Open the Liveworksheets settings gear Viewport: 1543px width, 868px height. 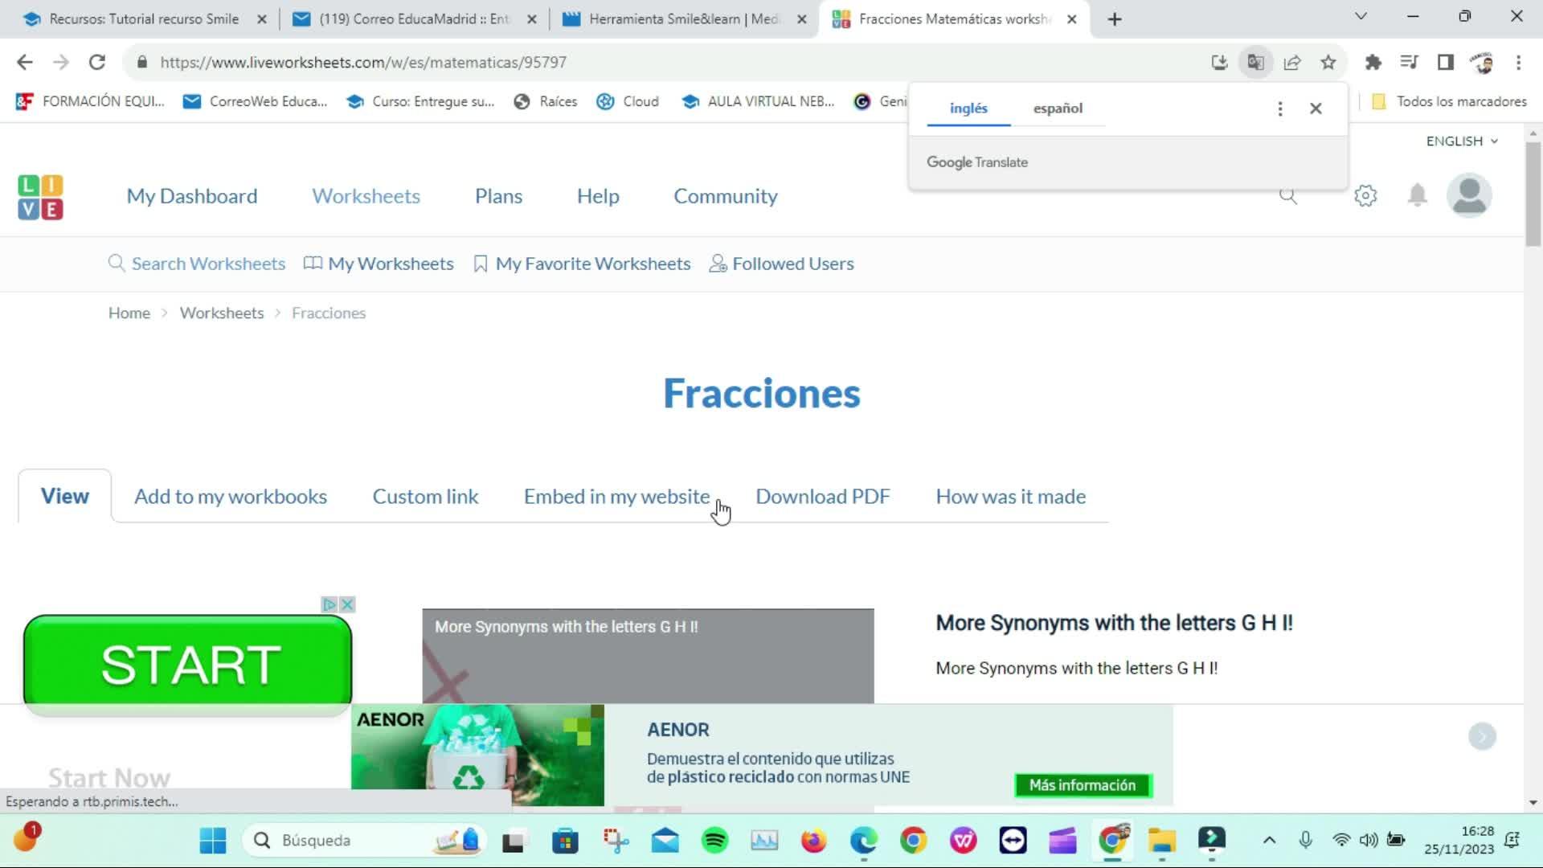click(x=1365, y=195)
